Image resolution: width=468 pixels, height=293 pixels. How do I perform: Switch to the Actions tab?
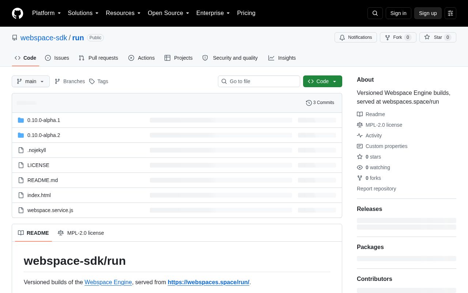(x=141, y=58)
